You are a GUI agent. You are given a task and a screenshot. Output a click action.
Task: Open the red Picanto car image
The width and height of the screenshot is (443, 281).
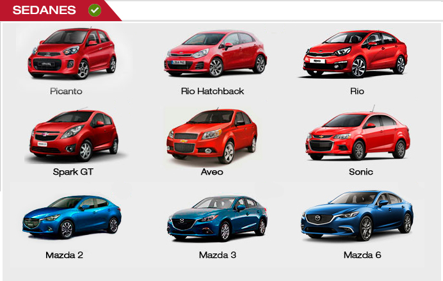(72, 53)
